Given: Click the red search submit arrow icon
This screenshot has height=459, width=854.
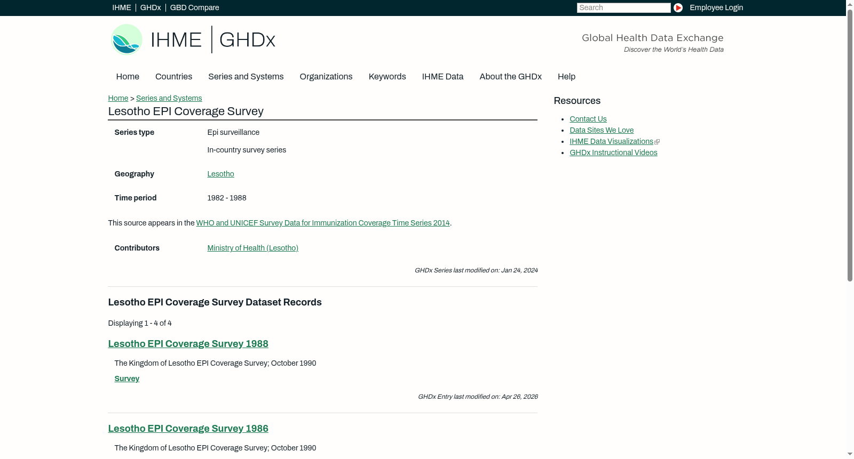Looking at the screenshot, I should click(x=678, y=7).
